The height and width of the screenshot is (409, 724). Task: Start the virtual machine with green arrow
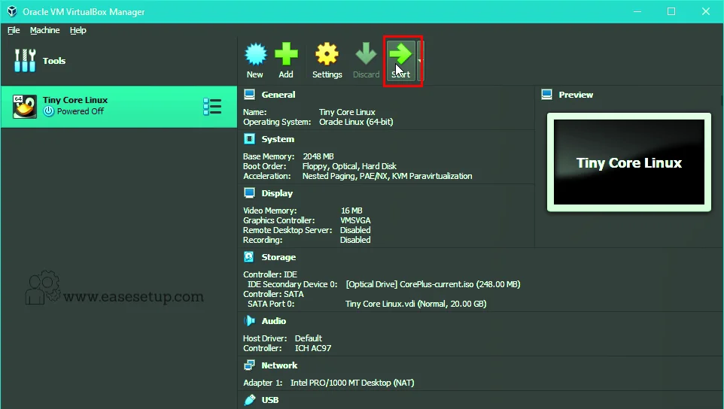(x=400, y=60)
